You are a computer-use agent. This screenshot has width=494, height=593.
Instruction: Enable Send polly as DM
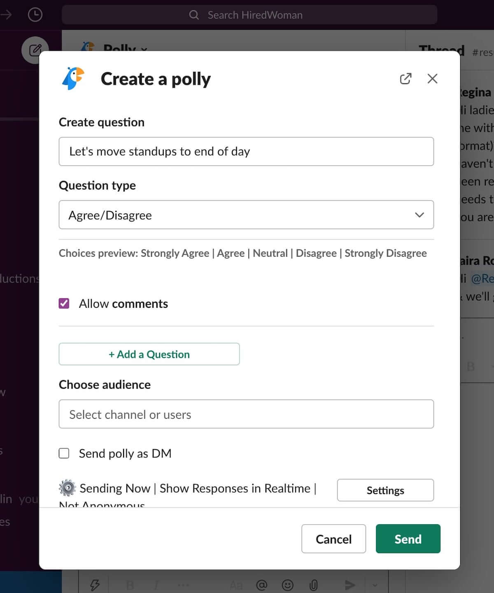(x=64, y=453)
